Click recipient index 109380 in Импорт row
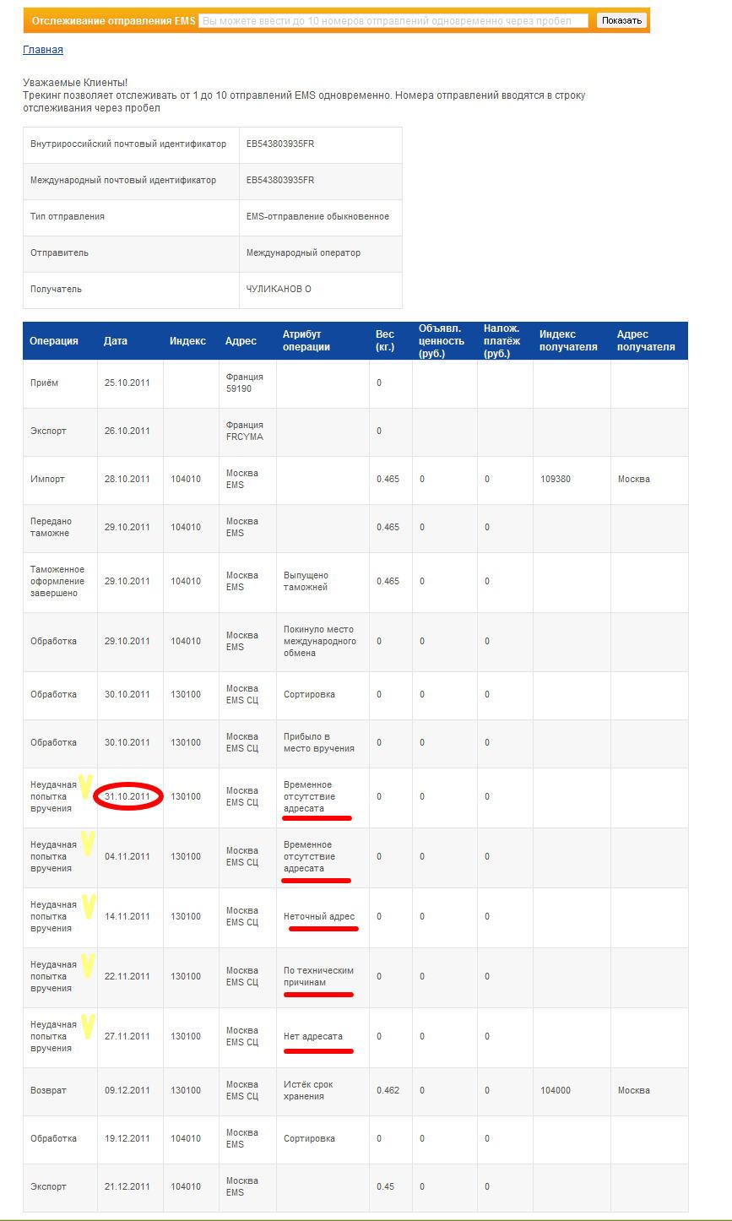Viewport: 732px width, 1221px height. [x=556, y=479]
